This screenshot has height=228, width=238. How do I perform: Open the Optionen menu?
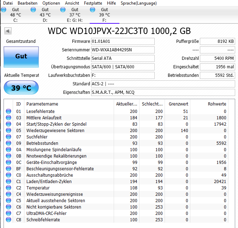point(51,3)
